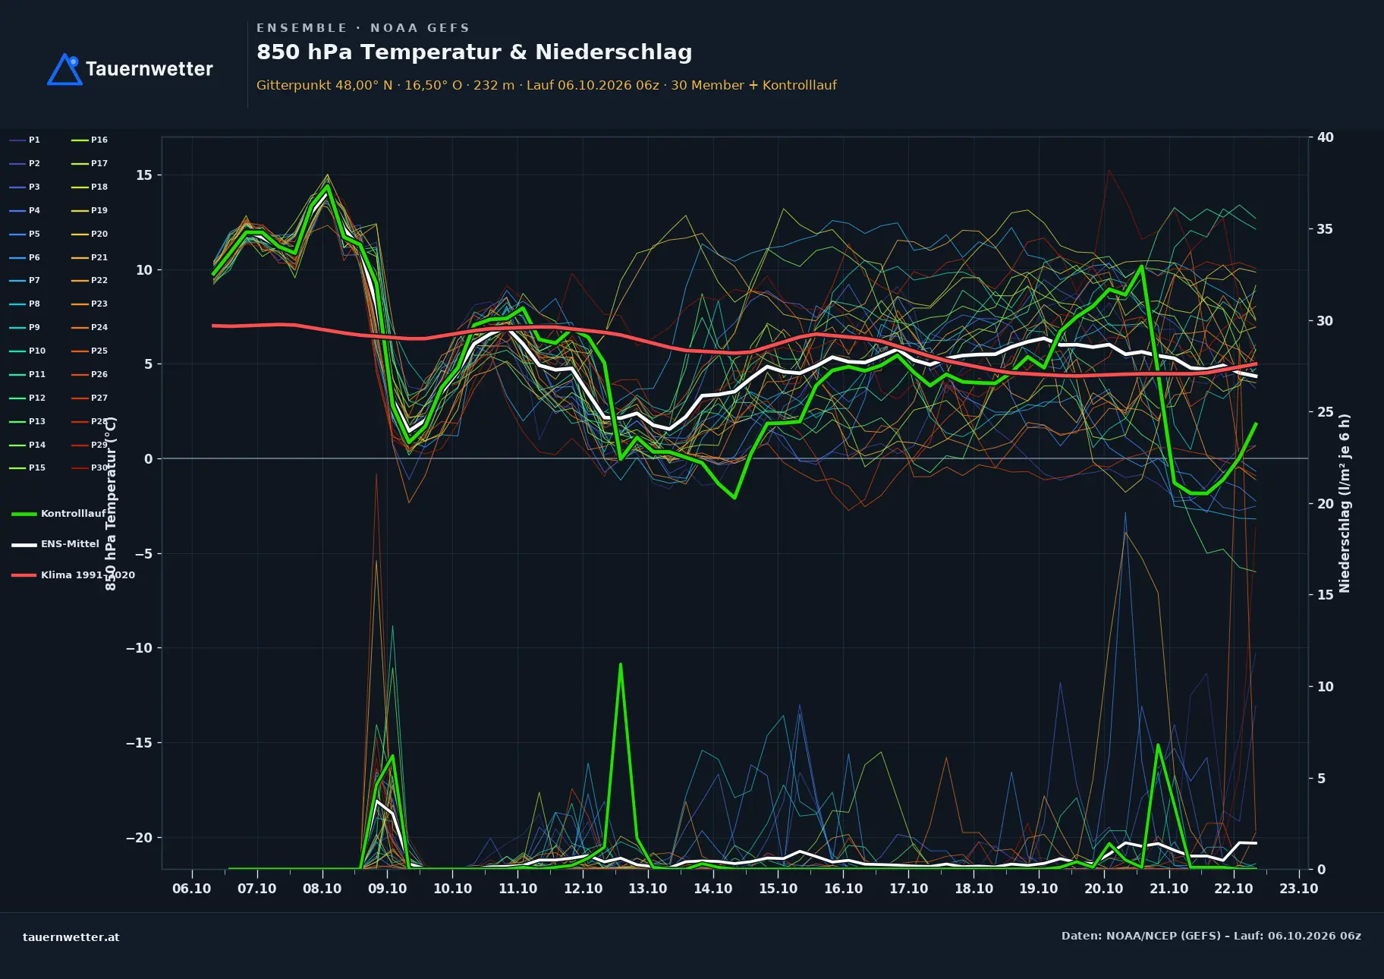The width and height of the screenshot is (1384, 979).
Task: Select the P16 legend entry
Action: pos(90,140)
